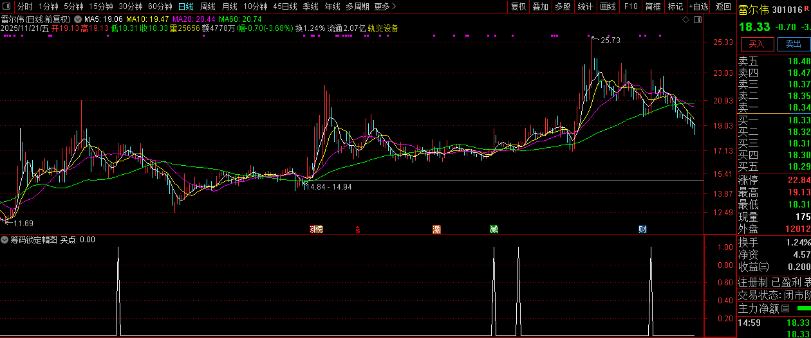Toggle the left sidebar panel icon
811x338 pixels.
[x=7, y=6]
